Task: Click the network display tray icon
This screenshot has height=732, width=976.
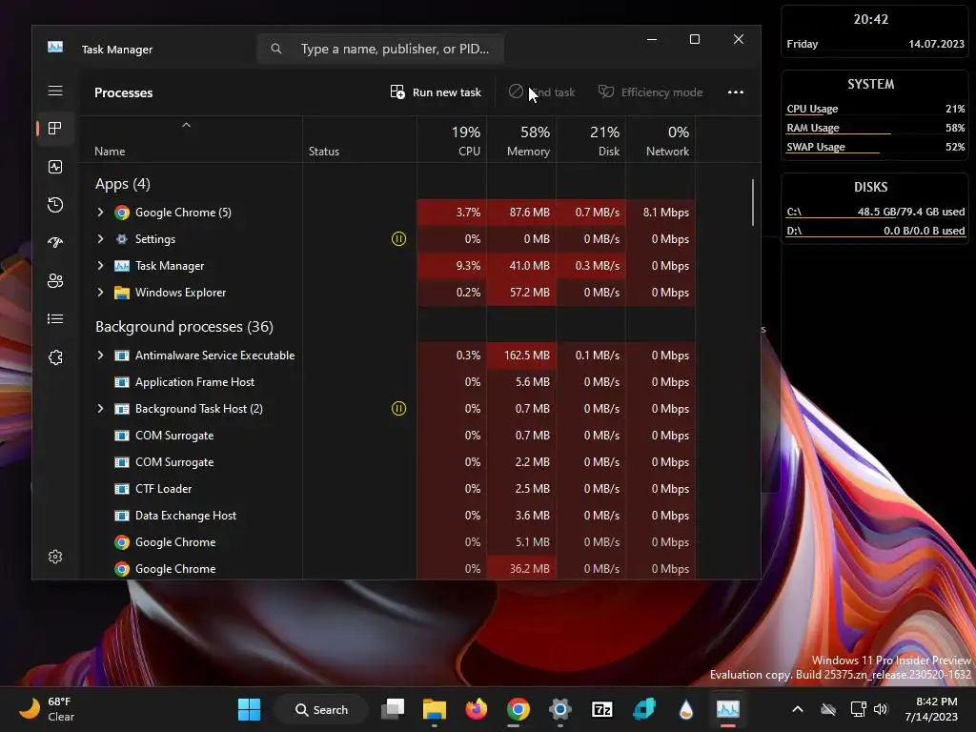Action: click(859, 709)
